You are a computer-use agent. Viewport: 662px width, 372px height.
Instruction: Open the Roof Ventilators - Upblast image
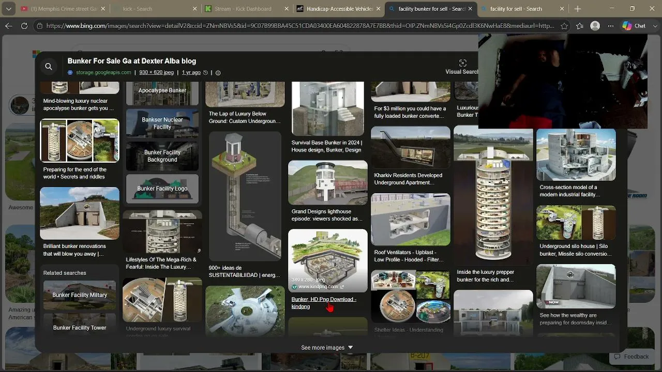tap(411, 220)
